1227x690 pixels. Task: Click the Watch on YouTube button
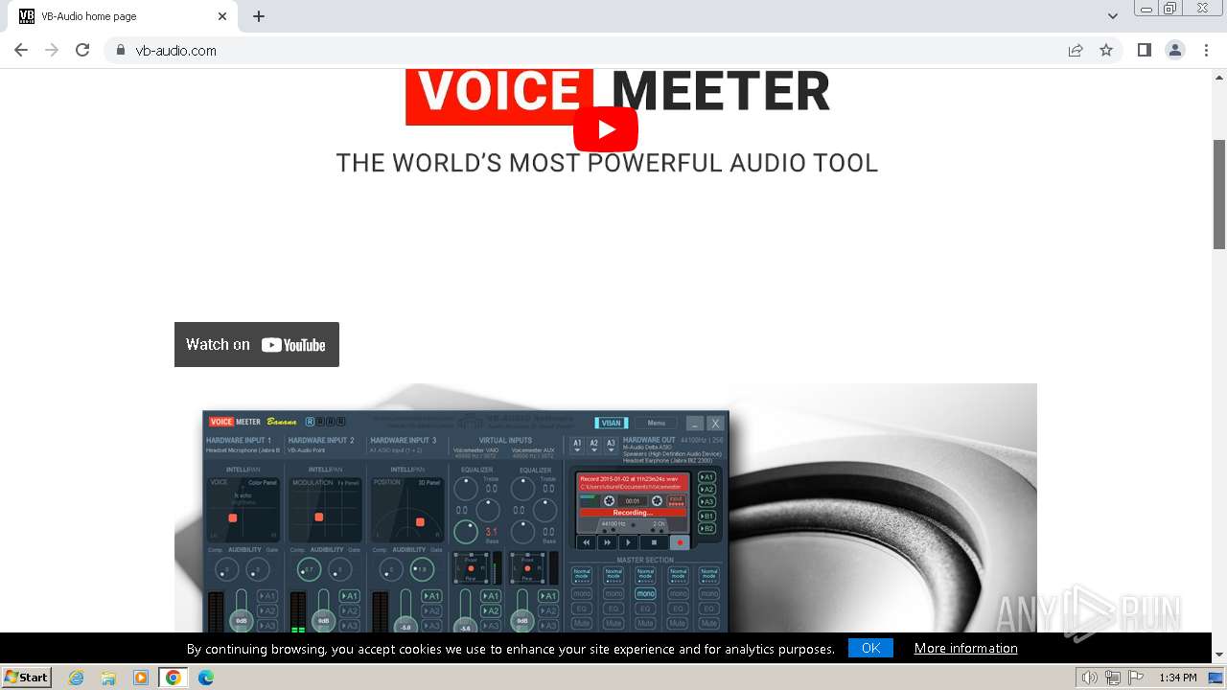click(x=257, y=345)
